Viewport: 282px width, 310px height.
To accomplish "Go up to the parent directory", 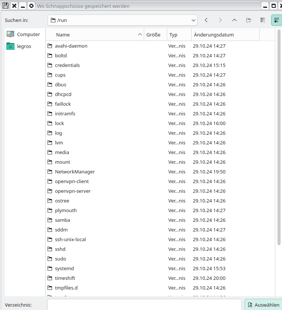I will pyautogui.click(x=234, y=20).
